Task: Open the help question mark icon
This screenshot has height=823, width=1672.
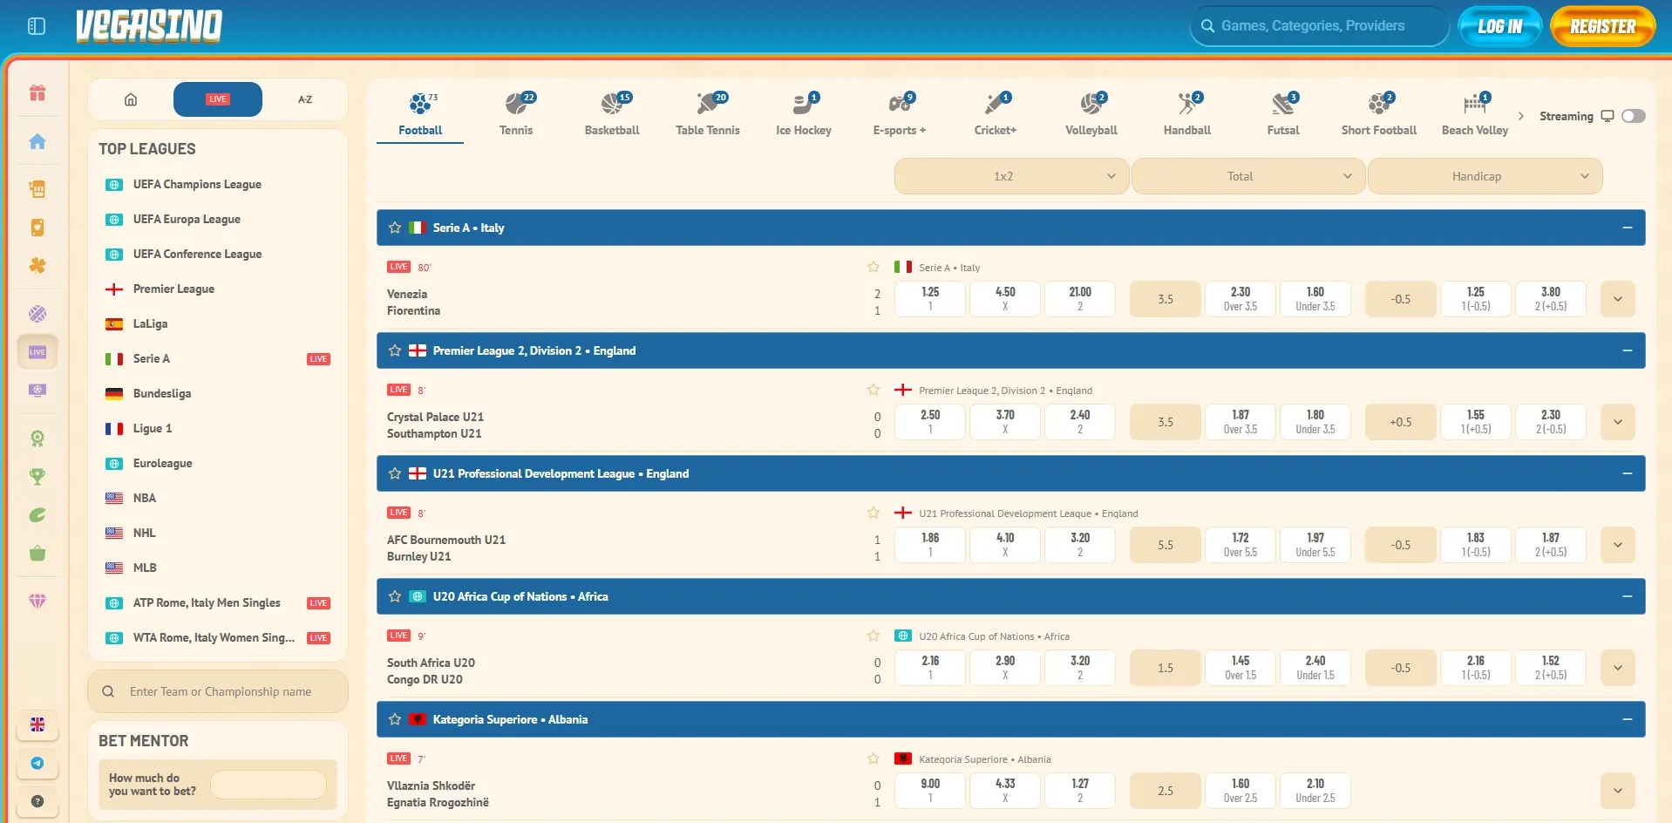Action: click(x=37, y=801)
